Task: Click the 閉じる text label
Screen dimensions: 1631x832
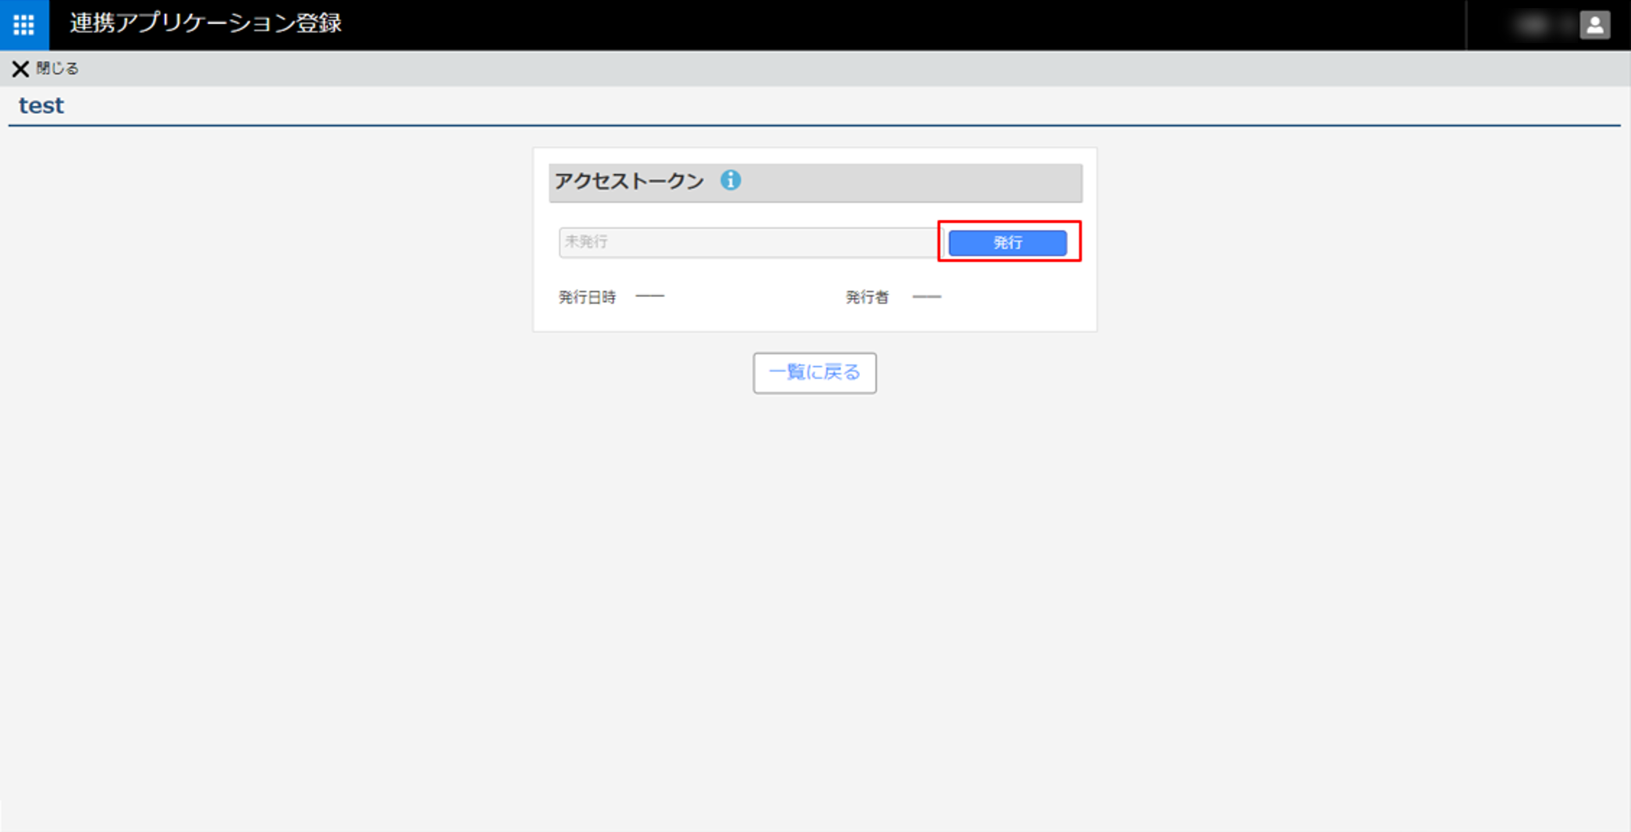Action: (x=58, y=69)
